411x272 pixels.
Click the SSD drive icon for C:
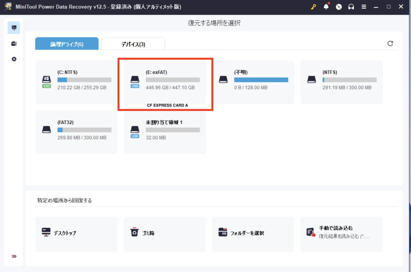click(47, 82)
